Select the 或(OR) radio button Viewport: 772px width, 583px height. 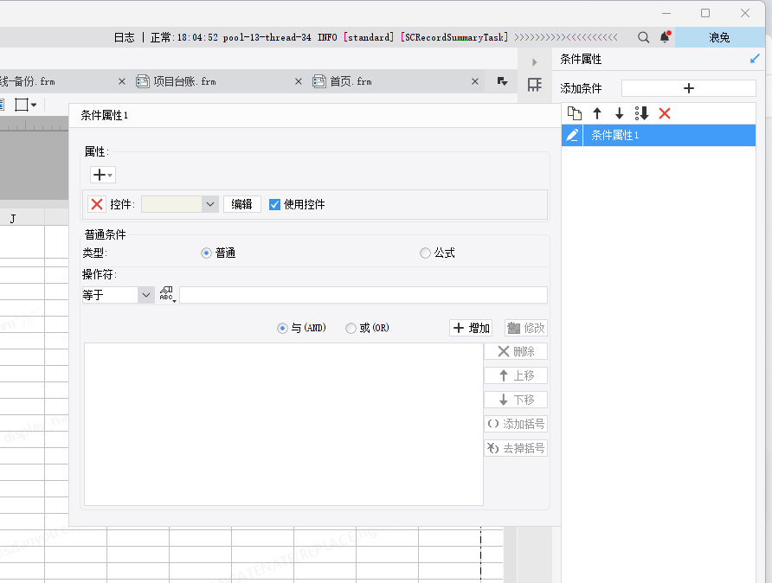point(351,328)
